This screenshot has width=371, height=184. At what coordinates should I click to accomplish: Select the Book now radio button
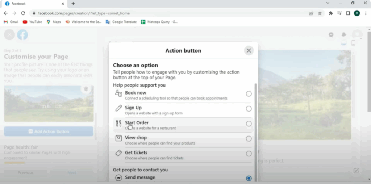(249, 94)
